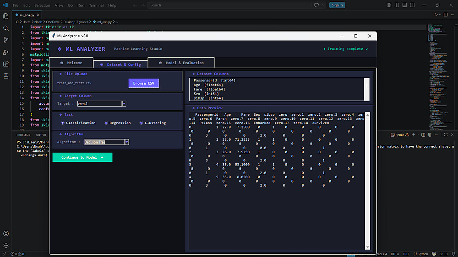Open File menu in VS Code
Image resolution: width=458 pixels, height=257 pixels.
[16, 5]
